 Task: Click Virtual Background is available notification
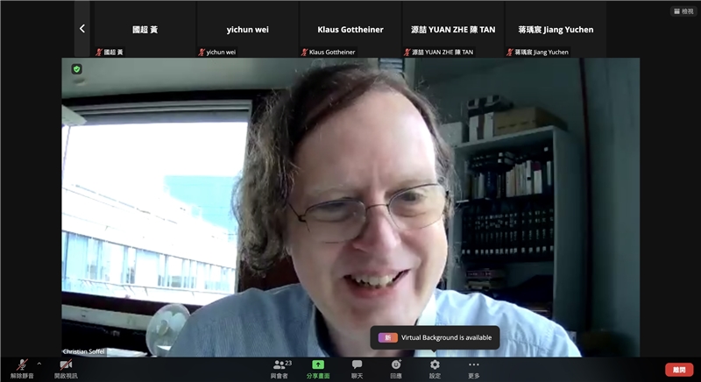(x=435, y=337)
